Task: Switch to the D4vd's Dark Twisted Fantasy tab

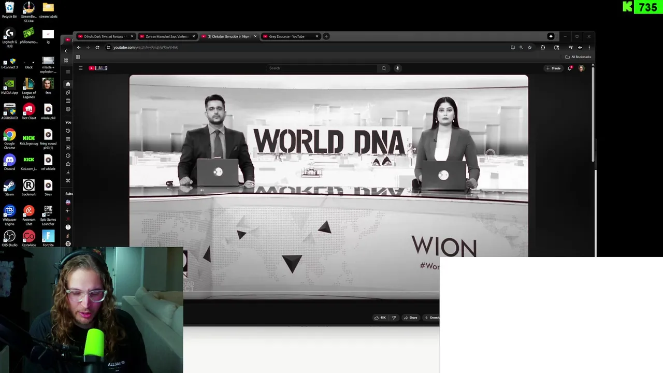Action: (x=105, y=36)
